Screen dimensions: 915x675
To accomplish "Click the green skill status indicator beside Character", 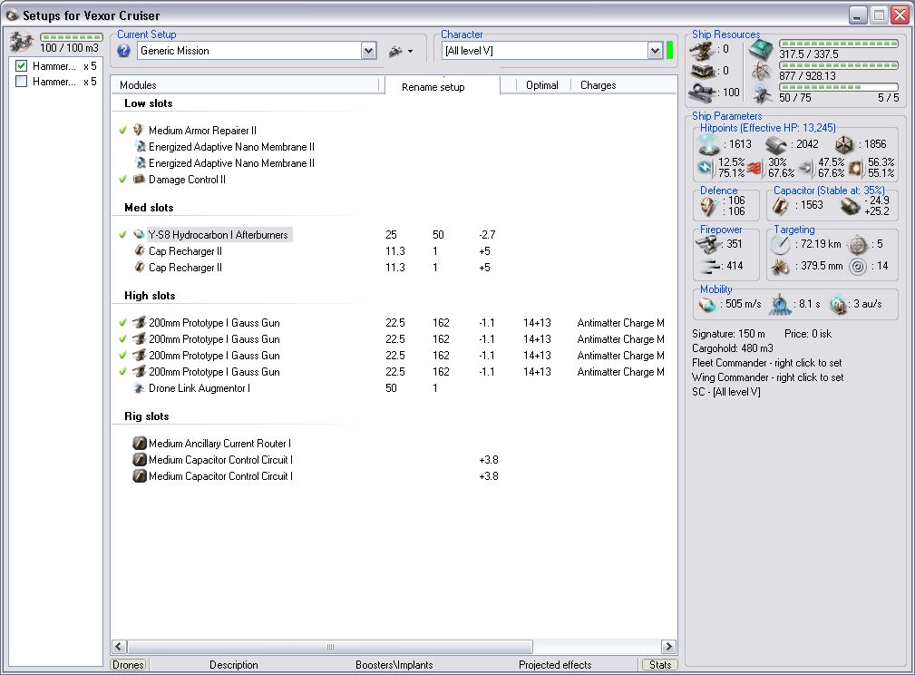I will point(669,50).
